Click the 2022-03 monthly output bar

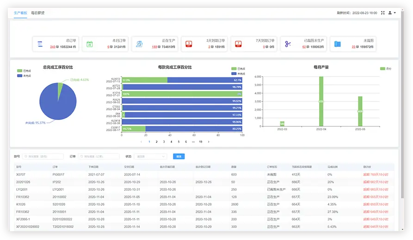pyautogui.click(x=282, y=124)
